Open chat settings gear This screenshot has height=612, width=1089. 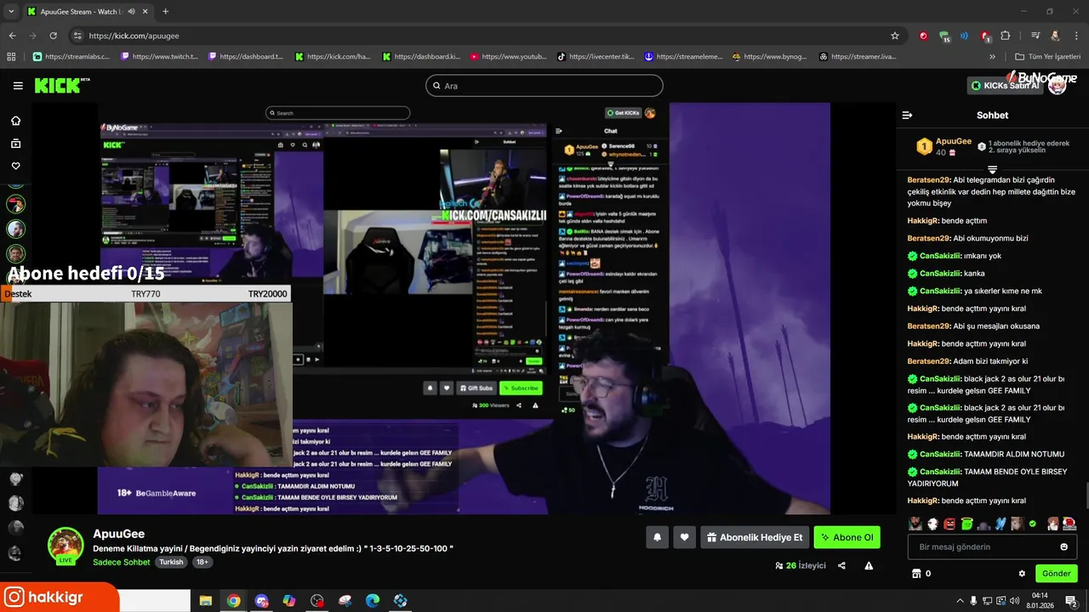tap(1022, 574)
